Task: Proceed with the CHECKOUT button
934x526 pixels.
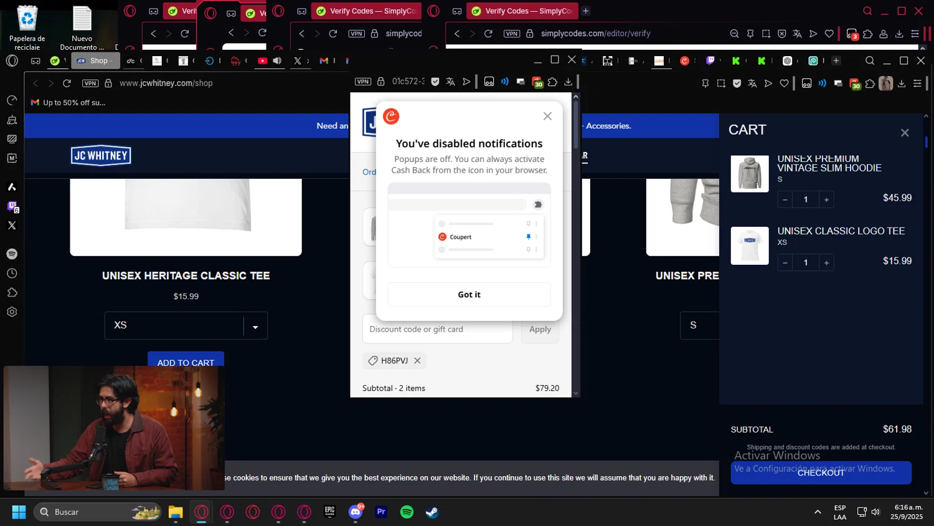Action: pyautogui.click(x=821, y=472)
